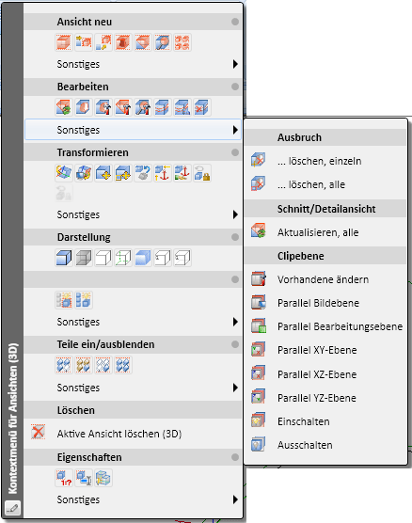Click the blue undo arrow icon in Transformieren
This screenshot has height=523, width=412.
[143, 173]
